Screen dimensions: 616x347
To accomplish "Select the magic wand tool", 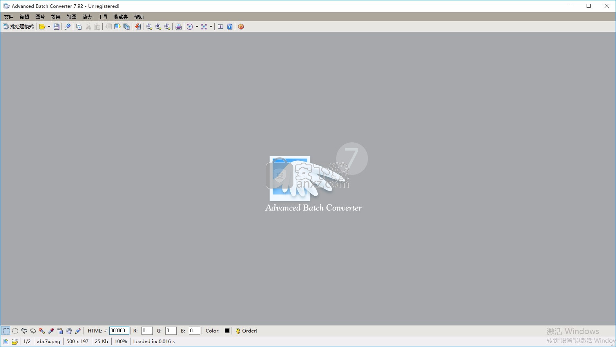I will [42, 331].
